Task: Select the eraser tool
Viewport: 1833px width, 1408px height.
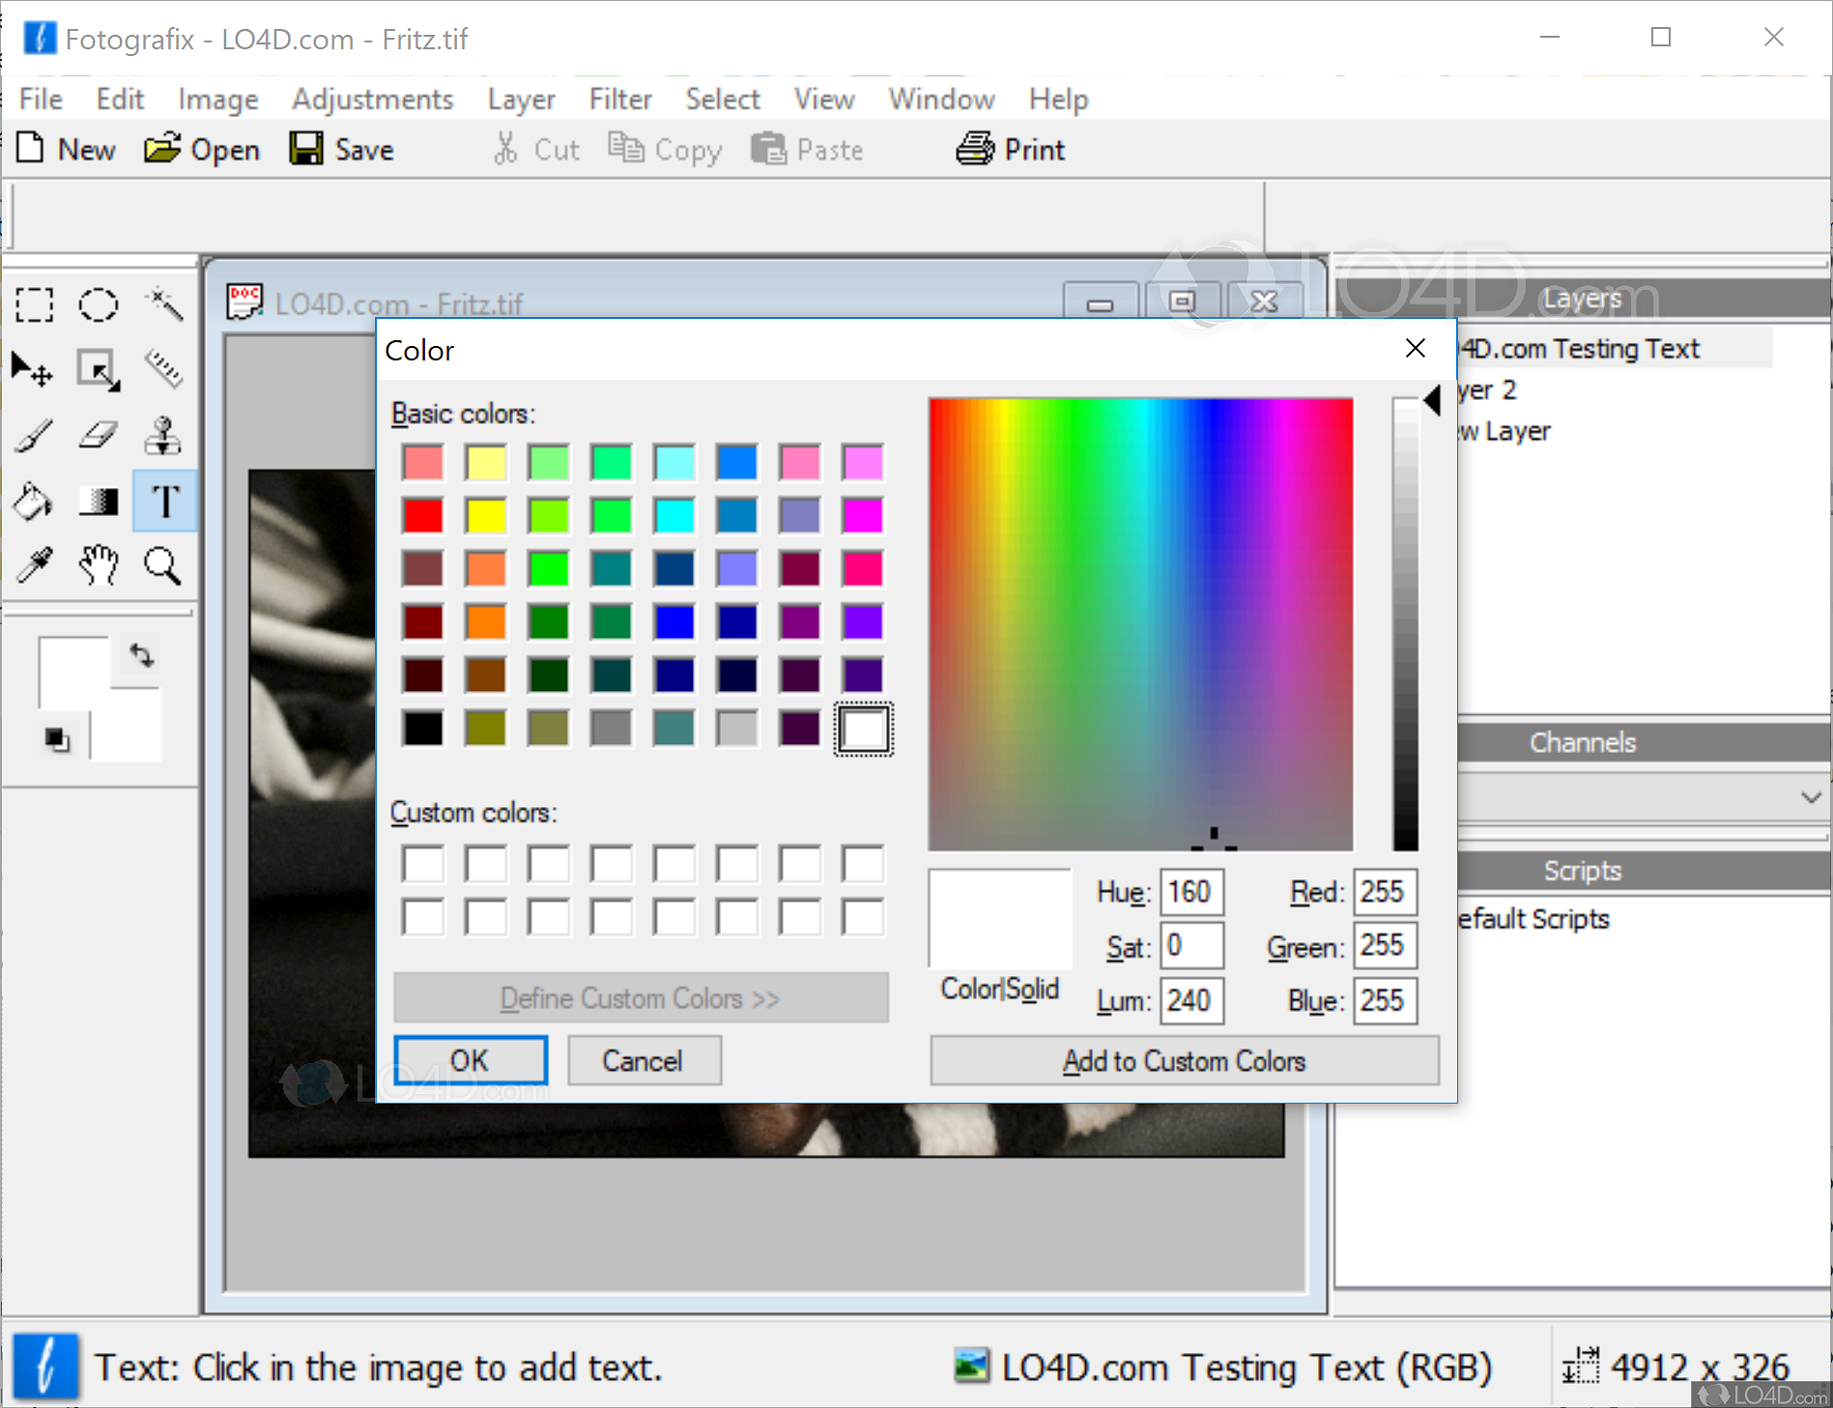Action: [x=99, y=436]
